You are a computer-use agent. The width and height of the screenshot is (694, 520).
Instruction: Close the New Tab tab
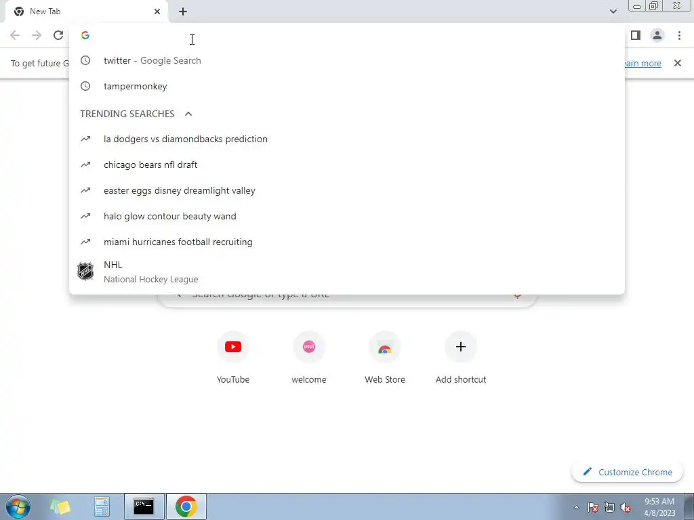click(157, 12)
